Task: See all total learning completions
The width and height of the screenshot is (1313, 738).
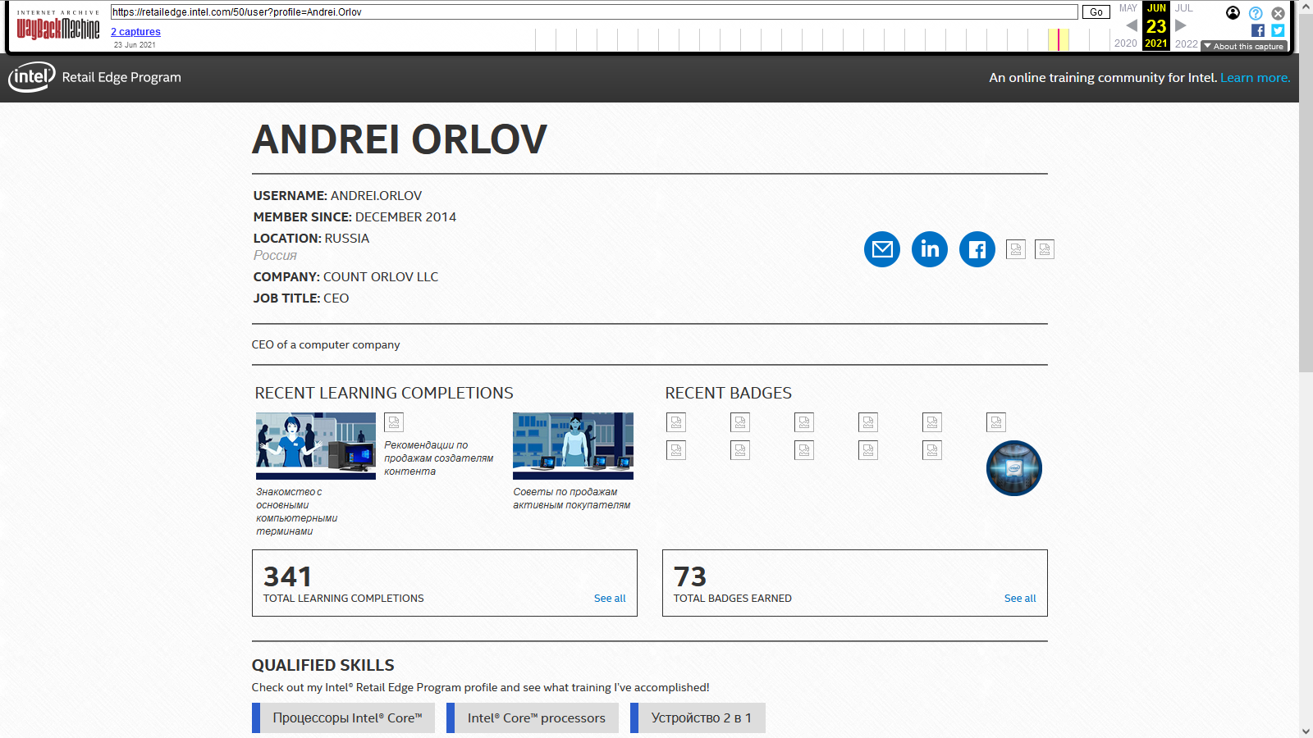Action: tap(610, 599)
